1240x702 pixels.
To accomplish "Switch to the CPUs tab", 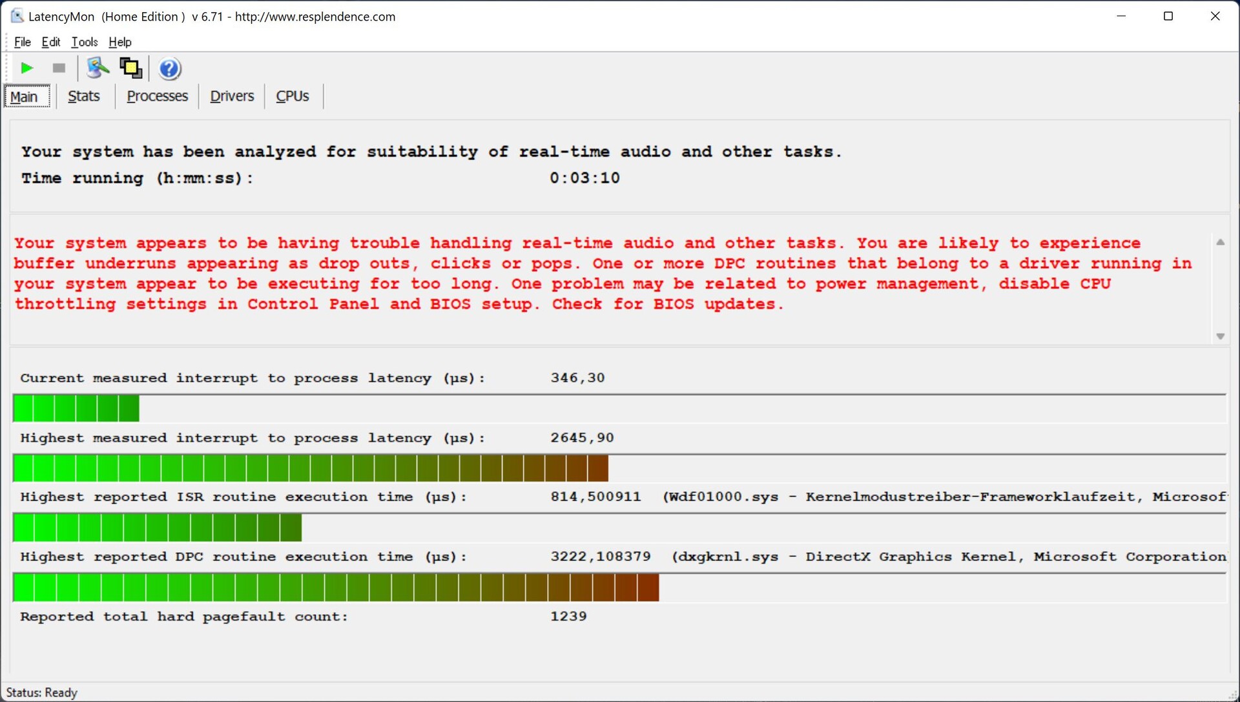I will click(x=293, y=96).
